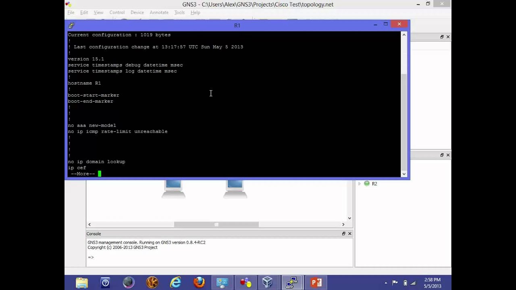516x290 pixels.
Task: Switch to PowerPoint on the taskbar
Action: pos(316,283)
